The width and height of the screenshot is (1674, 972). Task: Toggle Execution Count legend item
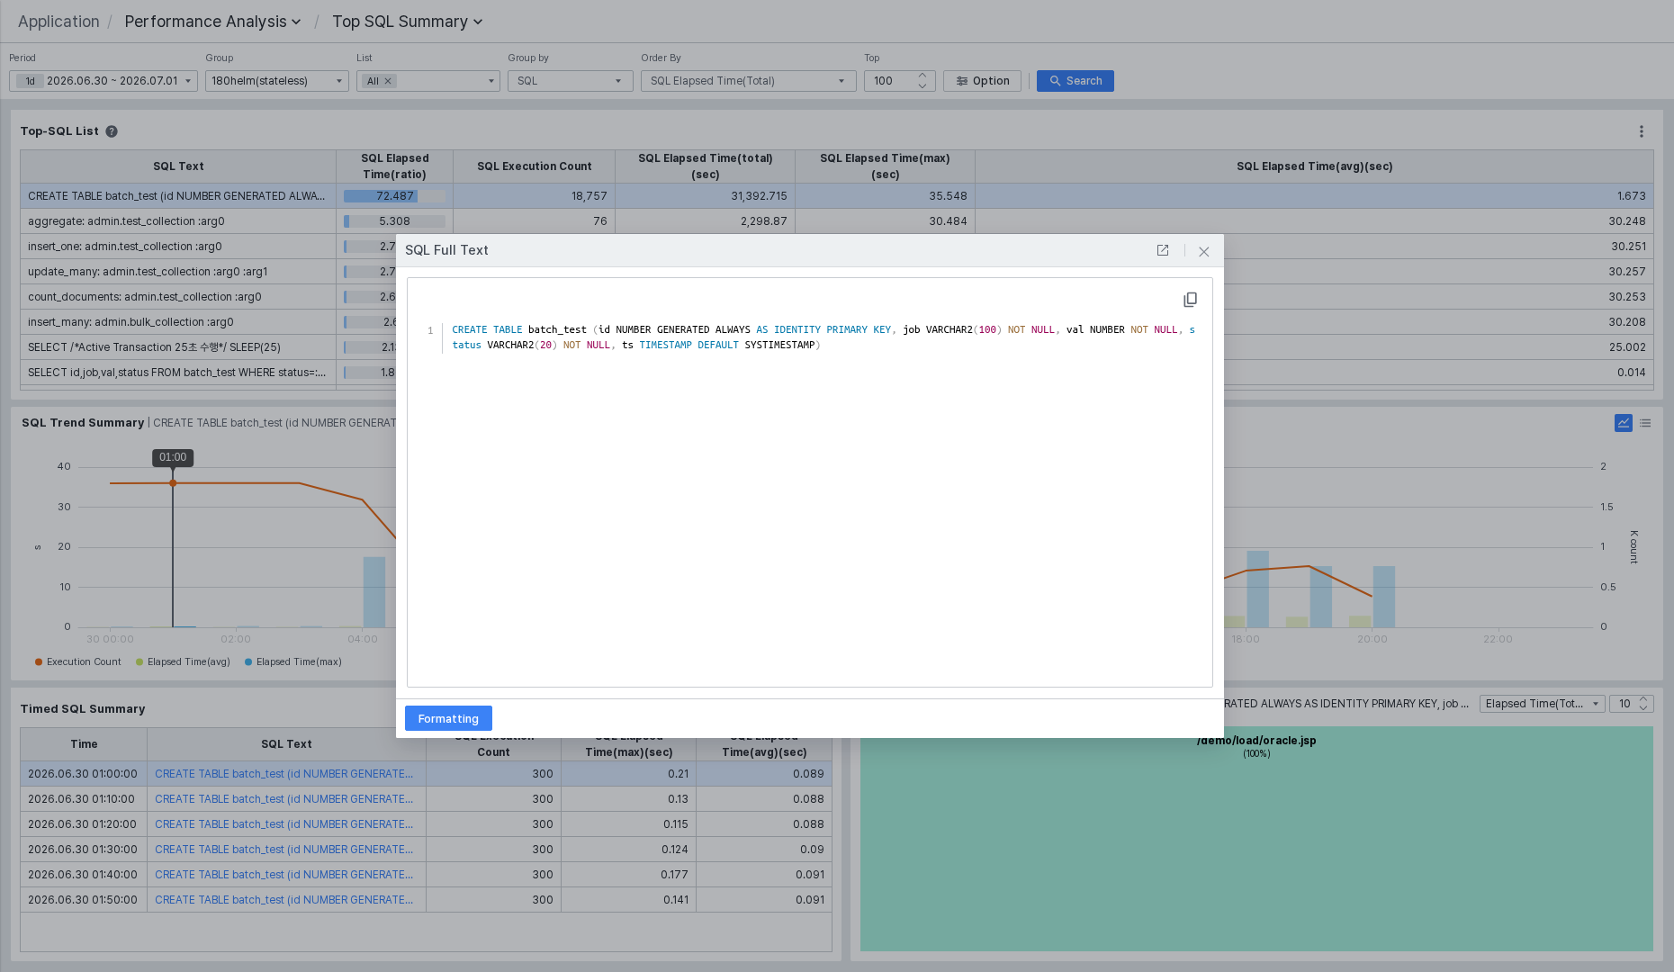coord(77,661)
